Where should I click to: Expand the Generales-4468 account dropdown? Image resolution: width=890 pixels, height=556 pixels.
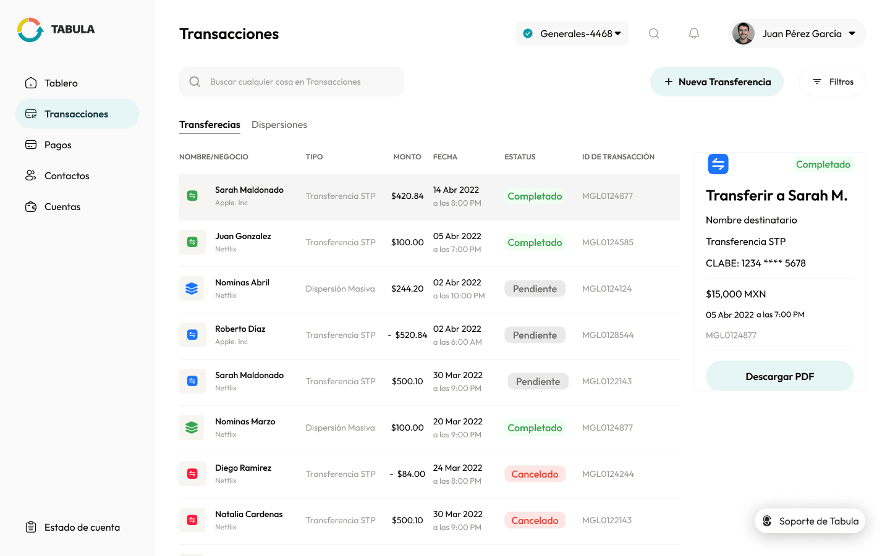click(x=572, y=33)
